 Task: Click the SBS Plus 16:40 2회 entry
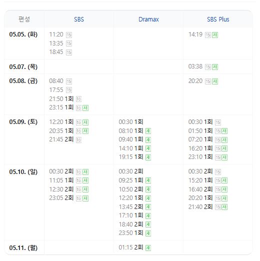pyautogui.click(x=200, y=189)
